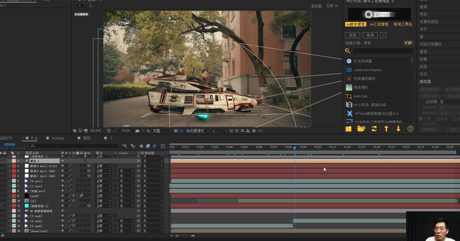This screenshot has width=460, height=241.
Task: Click the help question mark icon
Action: click(x=410, y=129)
